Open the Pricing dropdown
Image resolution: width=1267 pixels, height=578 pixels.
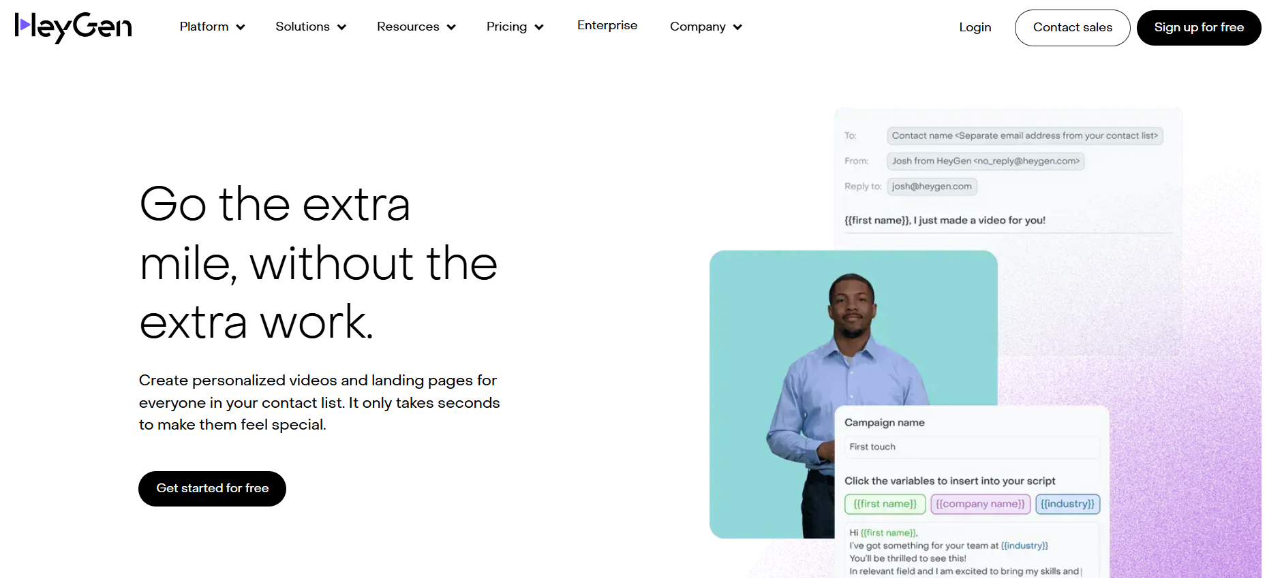(515, 27)
